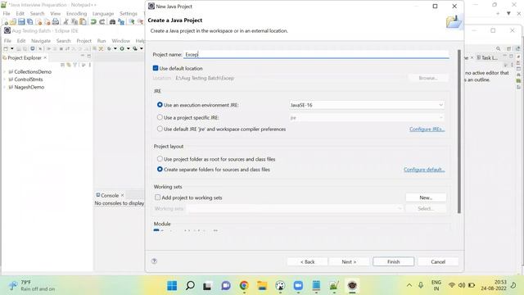Click the Finish button
This screenshot has width=524, height=295.
pyautogui.click(x=393, y=261)
